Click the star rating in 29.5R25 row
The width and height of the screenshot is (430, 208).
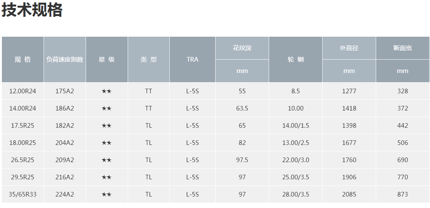(x=107, y=177)
